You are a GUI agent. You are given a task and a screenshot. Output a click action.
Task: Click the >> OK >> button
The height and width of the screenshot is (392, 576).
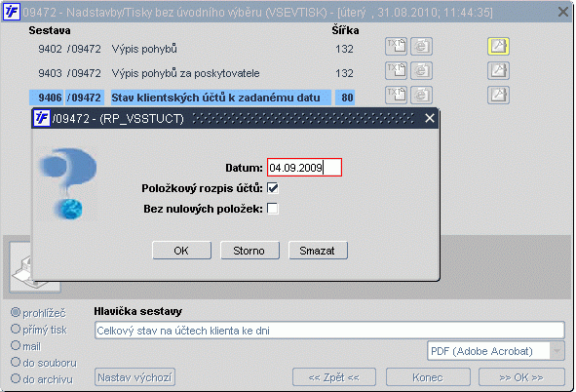pos(521,377)
